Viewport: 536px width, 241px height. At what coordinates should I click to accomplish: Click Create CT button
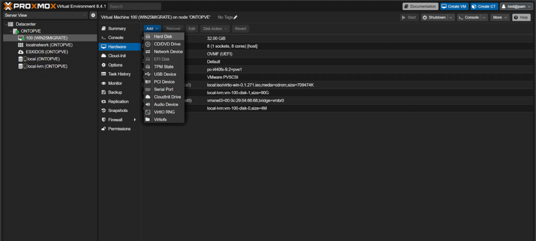(x=484, y=6)
